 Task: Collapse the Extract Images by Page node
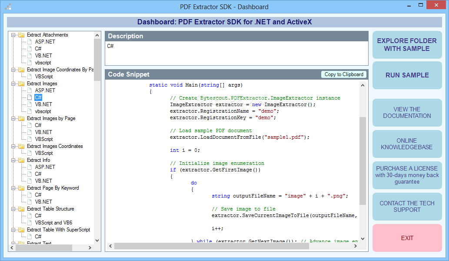13,118
